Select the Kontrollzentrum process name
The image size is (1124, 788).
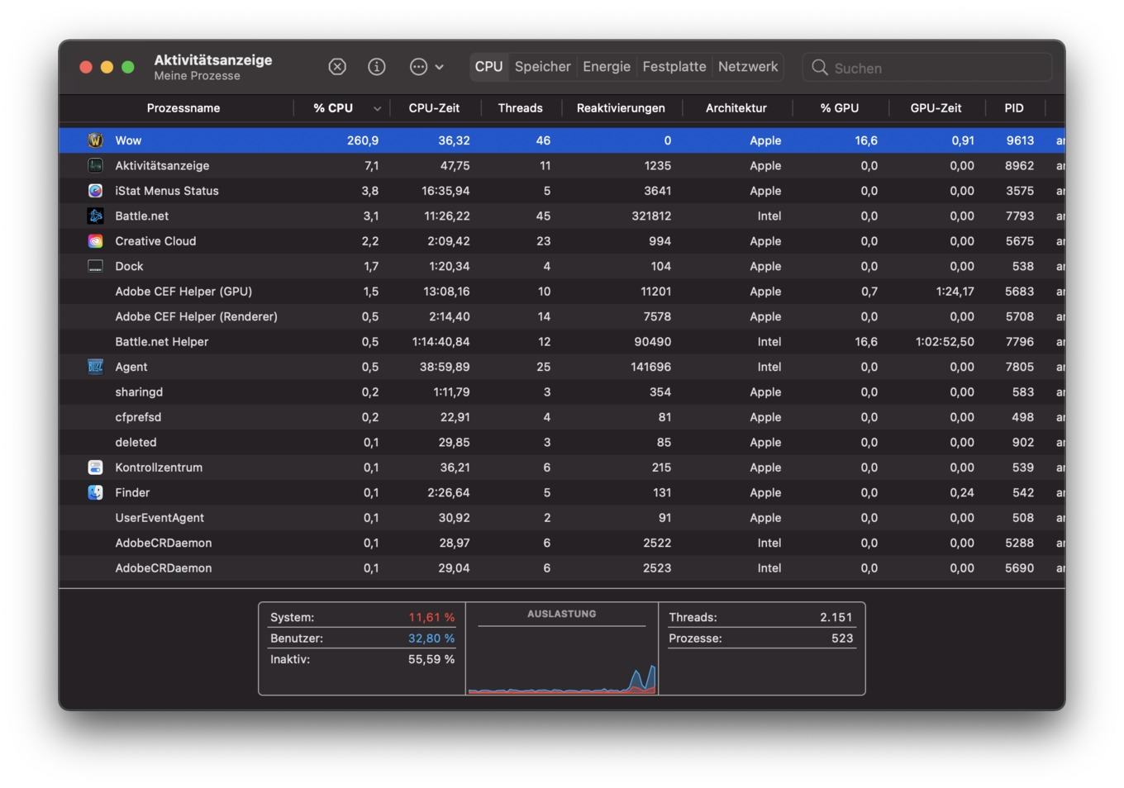159,468
